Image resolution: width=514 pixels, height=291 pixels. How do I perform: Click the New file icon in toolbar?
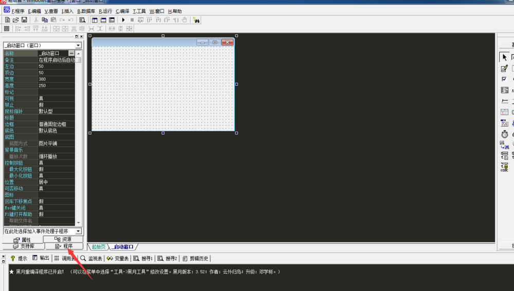tap(7, 20)
